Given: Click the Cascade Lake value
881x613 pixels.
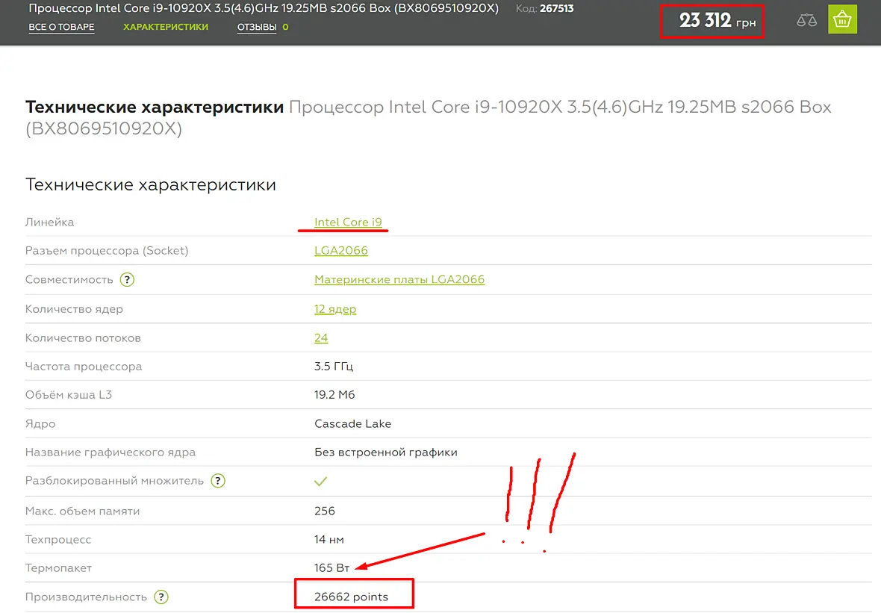Looking at the screenshot, I should (353, 423).
